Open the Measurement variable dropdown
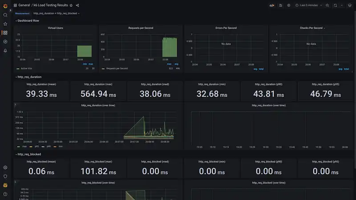356x200 pixels. tap(56, 13)
